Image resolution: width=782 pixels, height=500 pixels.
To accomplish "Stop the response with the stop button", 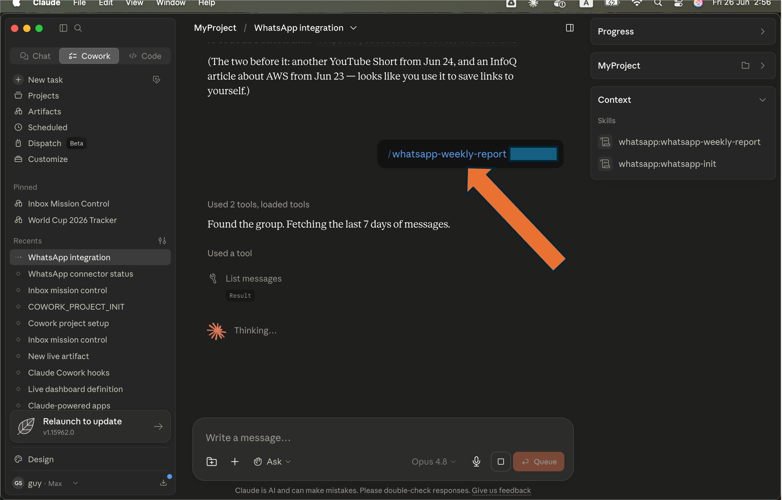I will (501, 462).
